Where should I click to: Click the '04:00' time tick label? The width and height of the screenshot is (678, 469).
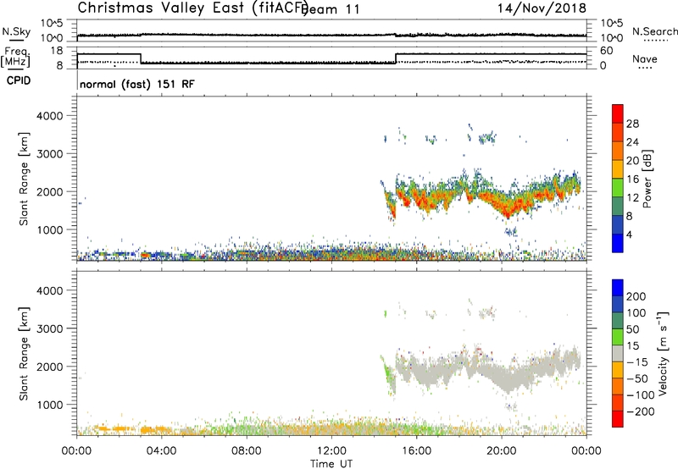tap(162, 451)
